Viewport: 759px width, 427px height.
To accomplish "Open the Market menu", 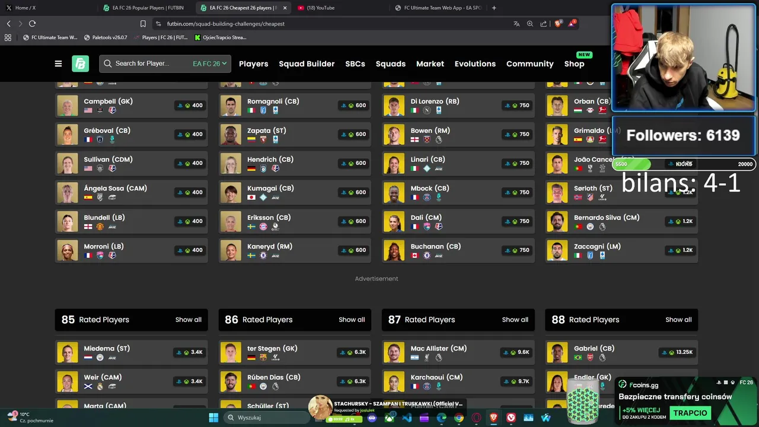I will click(x=430, y=63).
